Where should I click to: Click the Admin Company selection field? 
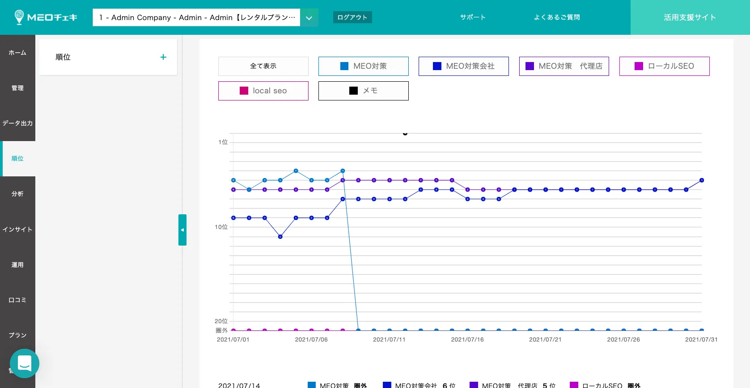197,18
